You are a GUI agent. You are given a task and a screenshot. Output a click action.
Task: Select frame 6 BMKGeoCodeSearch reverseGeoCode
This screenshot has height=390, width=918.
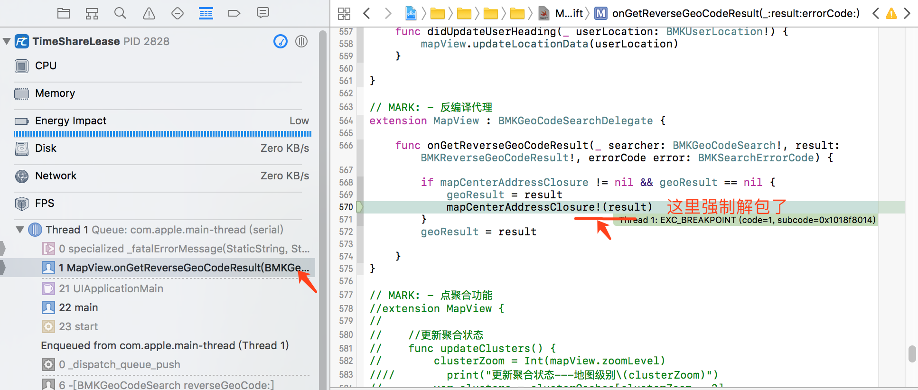tap(158, 384)
